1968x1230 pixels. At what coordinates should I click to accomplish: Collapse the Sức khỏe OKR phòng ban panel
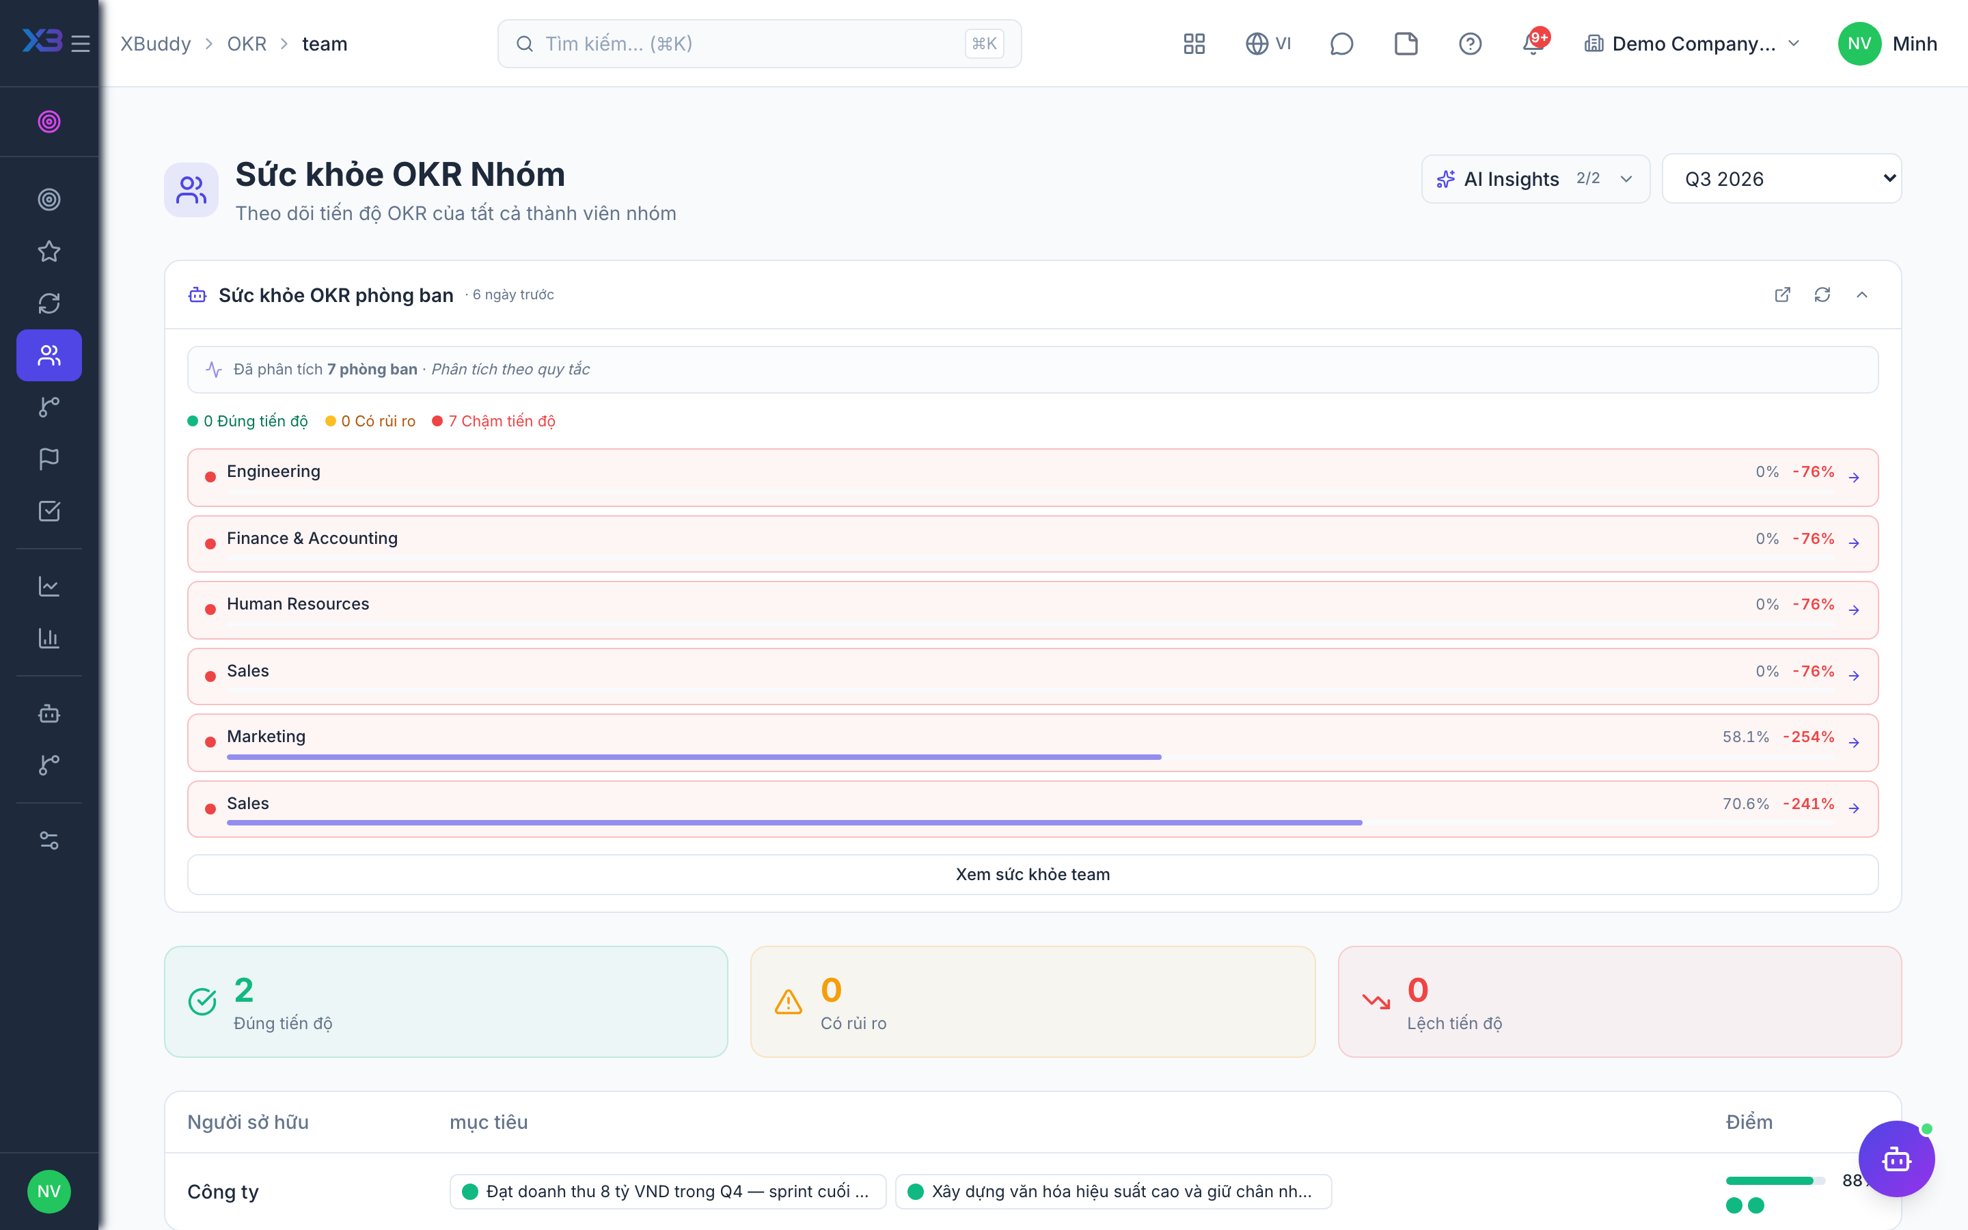coord(1862,295)
